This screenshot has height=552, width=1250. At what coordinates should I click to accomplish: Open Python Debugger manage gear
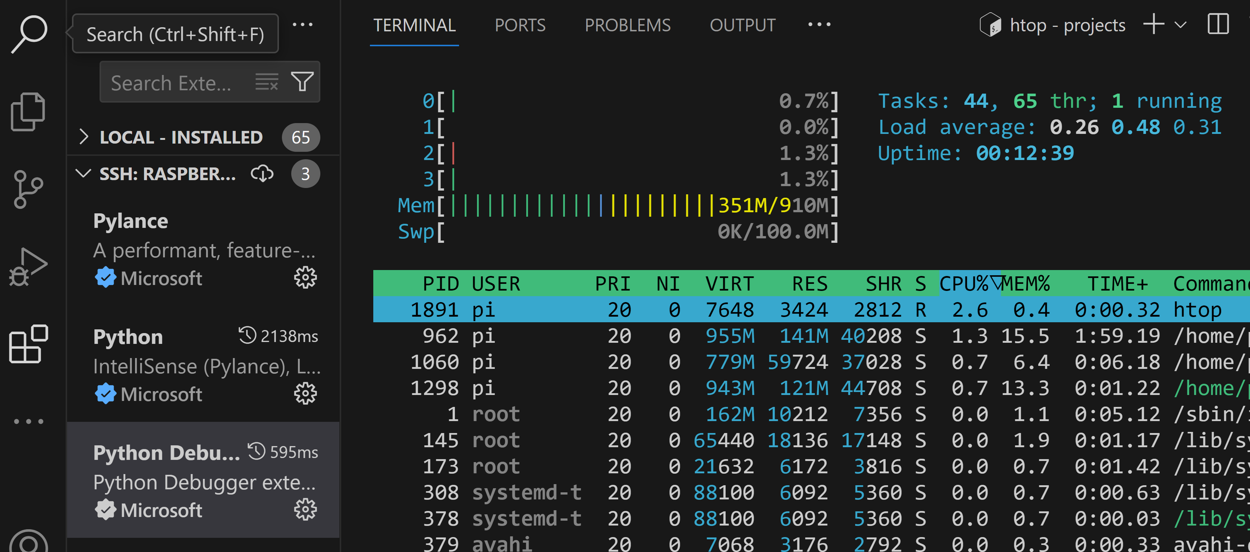point(305,509)
